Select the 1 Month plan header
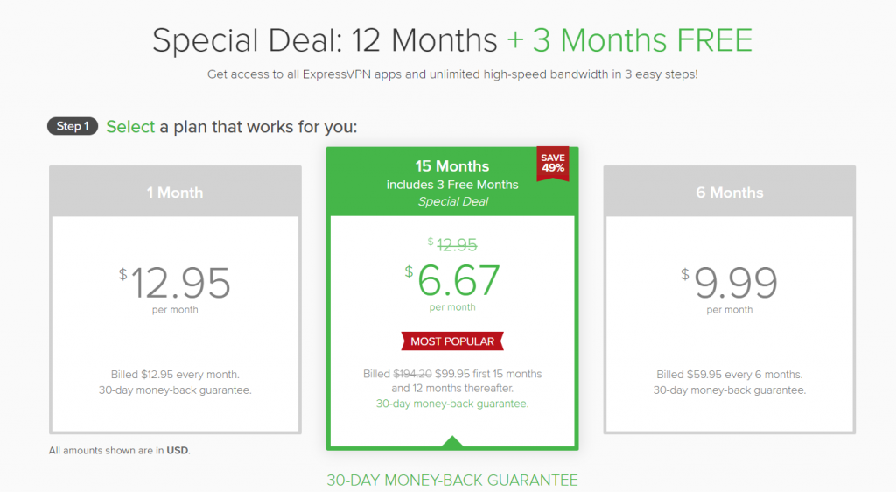The width and height of the screenshot is (896, 492). [x=175, y=192]
